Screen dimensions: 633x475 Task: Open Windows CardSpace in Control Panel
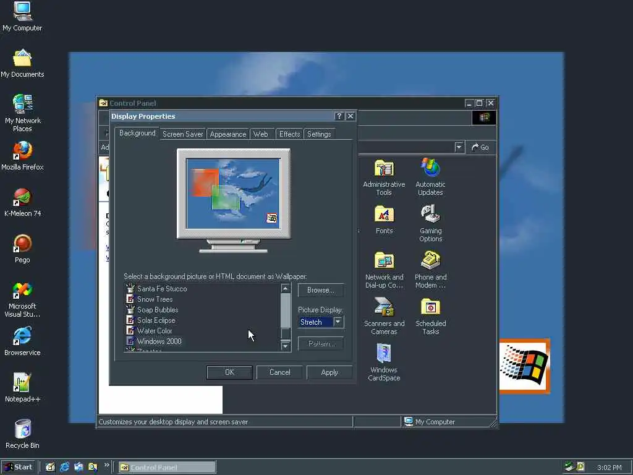(384, 362)
